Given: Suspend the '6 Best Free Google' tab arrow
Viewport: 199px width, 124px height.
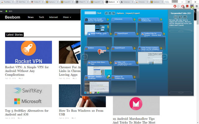Looking at the screenshot, I should [x=108, y=20].
